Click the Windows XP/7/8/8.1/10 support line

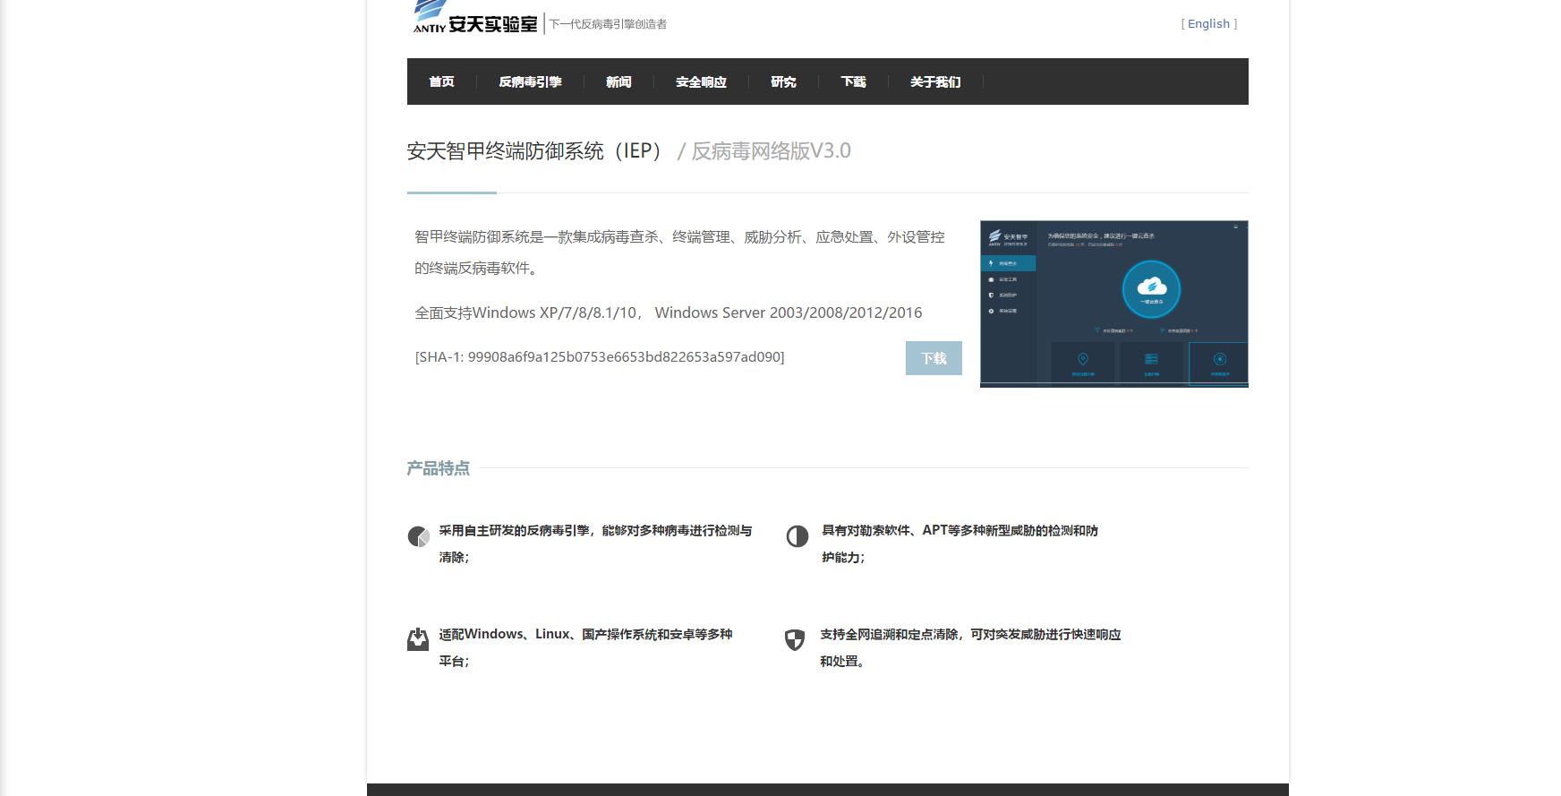[669, 312]
